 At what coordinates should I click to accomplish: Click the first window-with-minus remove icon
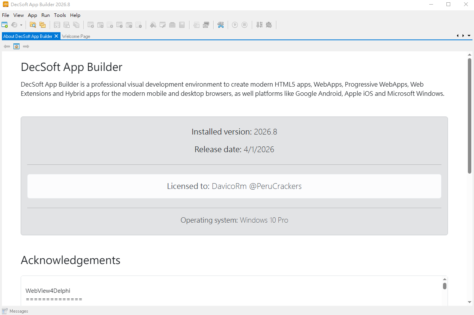(x=119, y=25)
